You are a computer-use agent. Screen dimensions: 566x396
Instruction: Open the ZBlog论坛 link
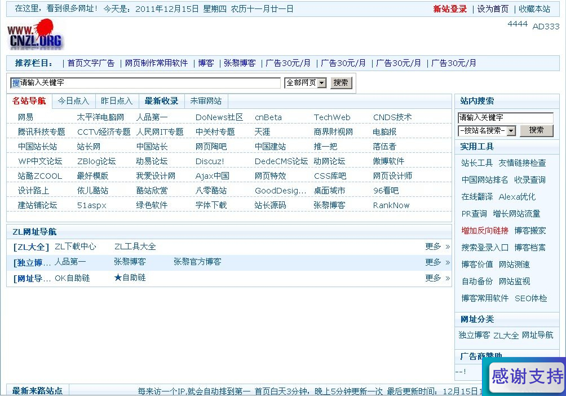tap(96, 161)
